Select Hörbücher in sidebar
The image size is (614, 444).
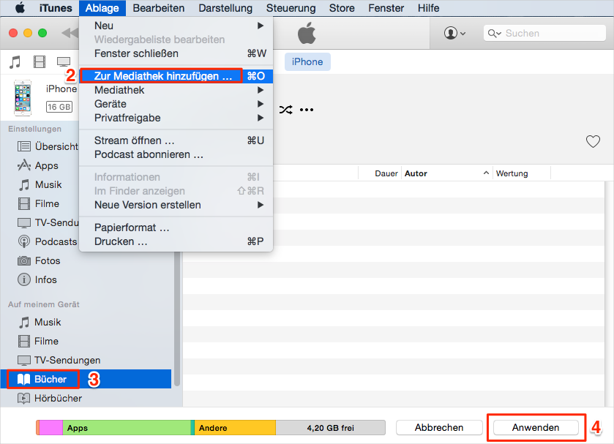point(50,398)
